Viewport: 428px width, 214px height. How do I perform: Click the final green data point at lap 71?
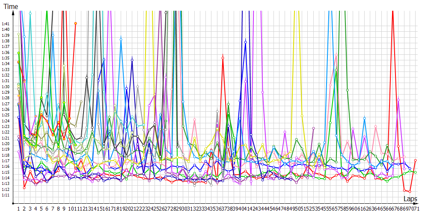[415, 172]
